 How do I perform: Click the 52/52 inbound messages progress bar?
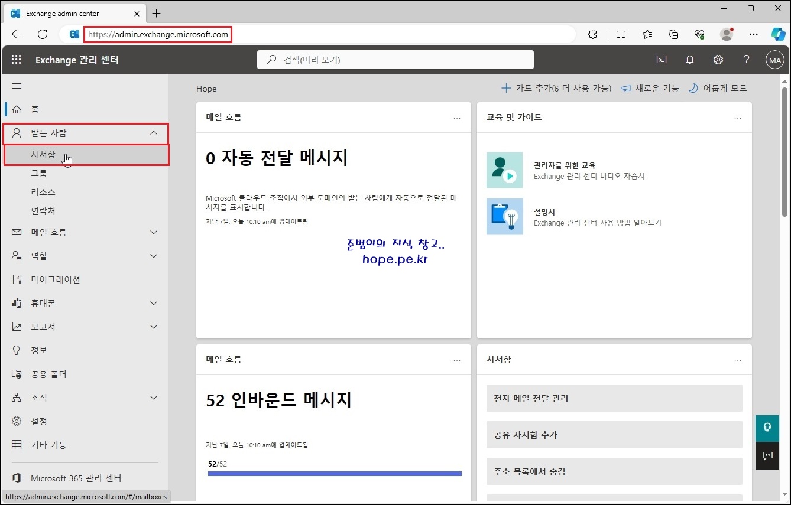pos(335,473)
